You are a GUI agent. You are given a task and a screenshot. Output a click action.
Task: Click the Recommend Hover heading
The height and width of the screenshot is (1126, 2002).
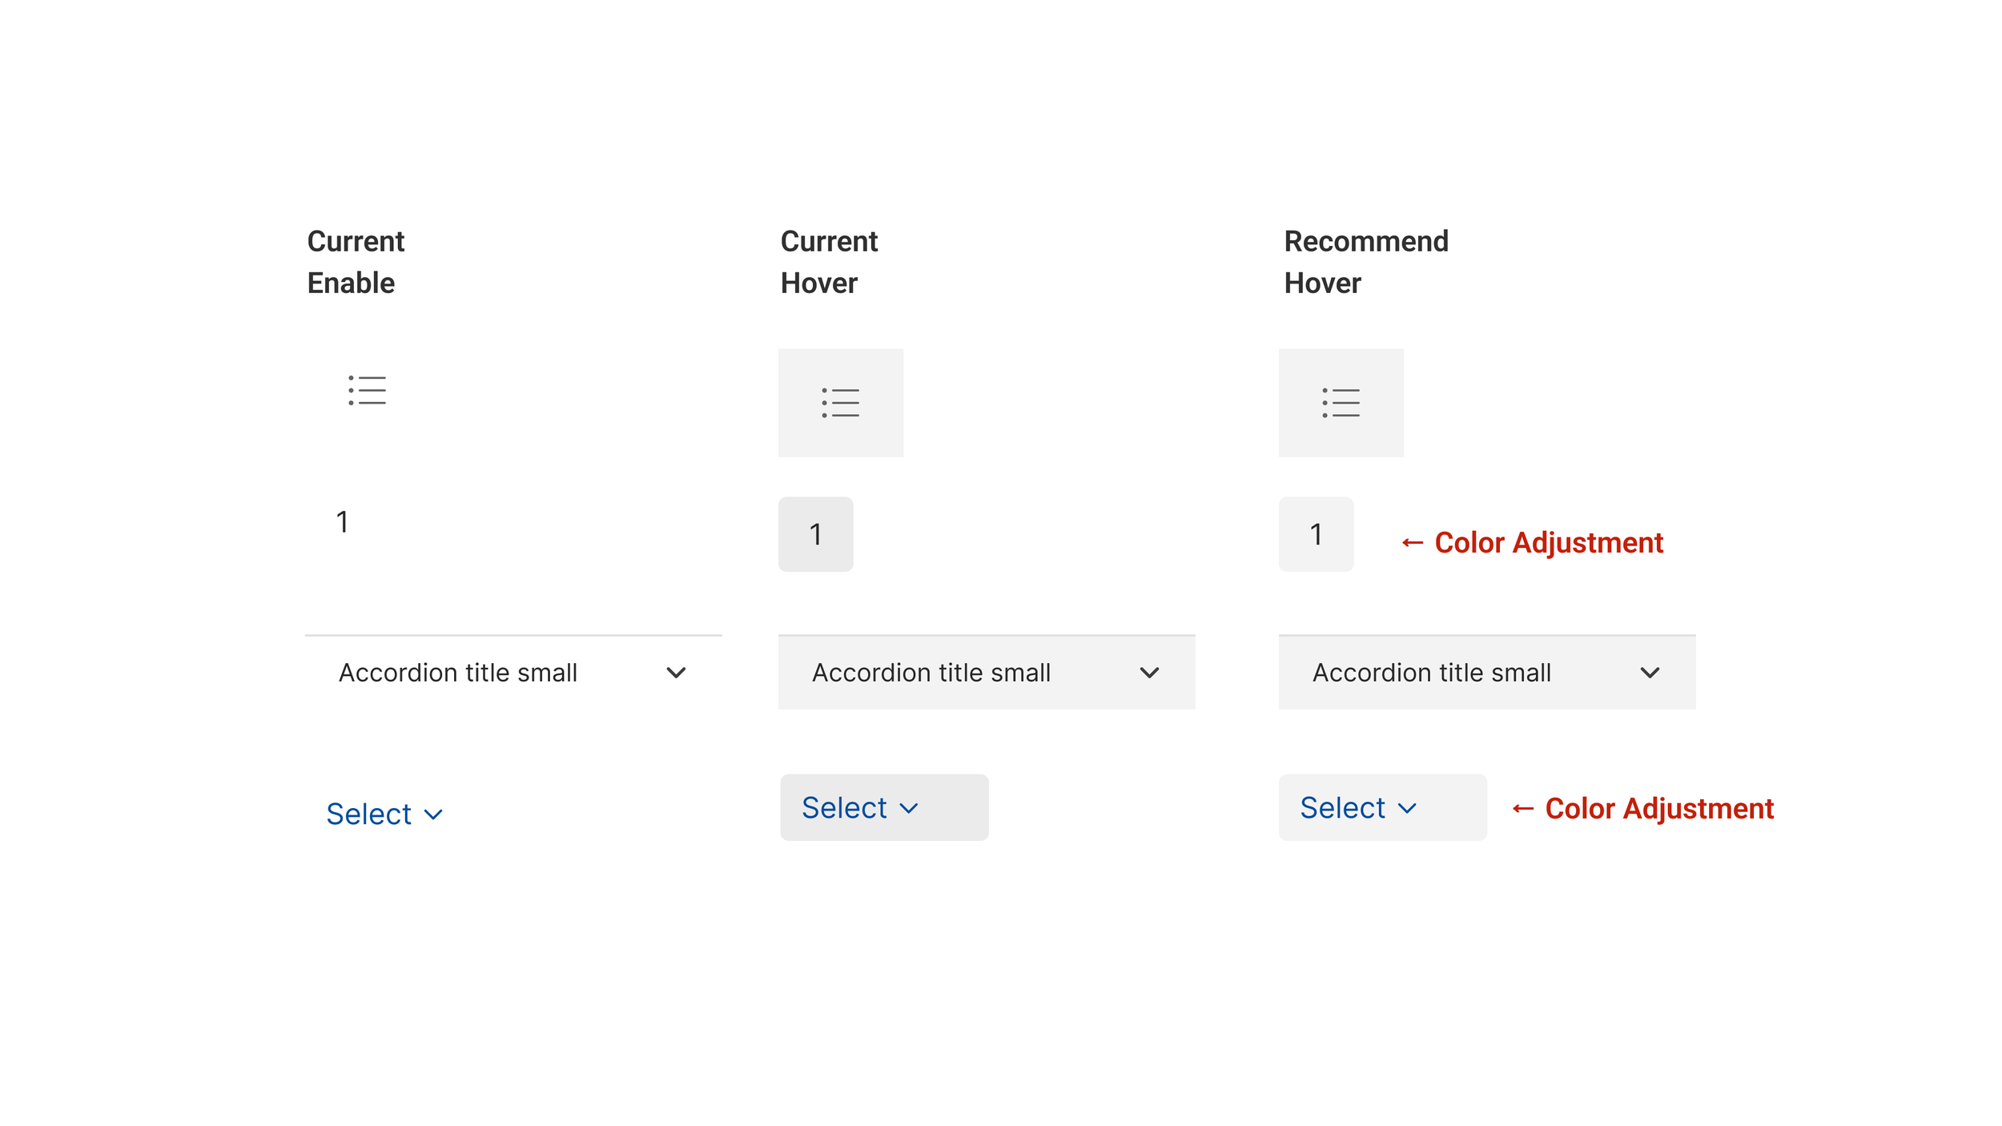click(1366, 262)
